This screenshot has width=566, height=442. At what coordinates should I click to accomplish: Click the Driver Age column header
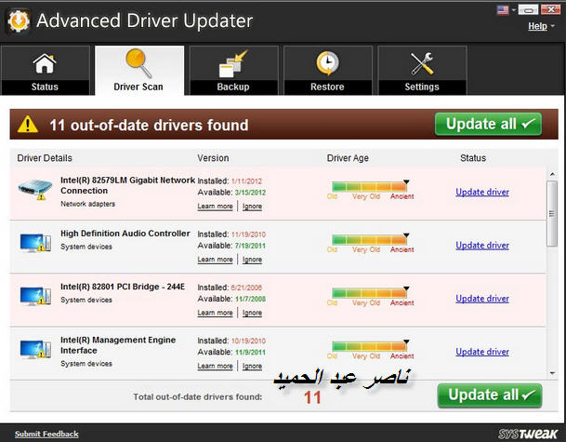pos(348,158)
